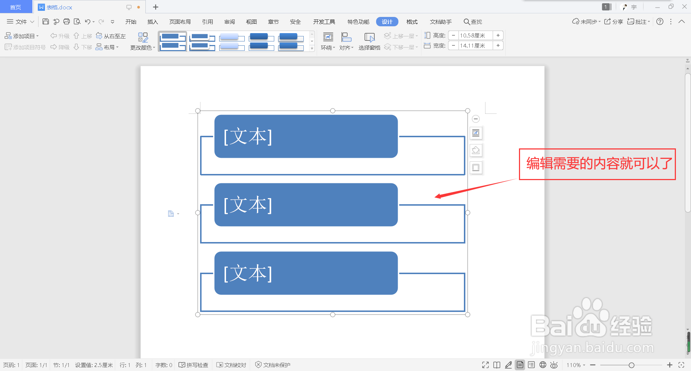
Task: Click the collapse minus icon beside SmartArt
Action: click(x=476, y=119)
